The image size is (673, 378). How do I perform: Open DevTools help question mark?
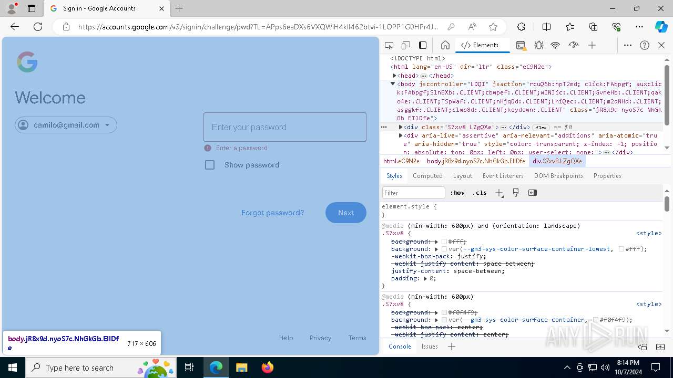pos(645,46)
